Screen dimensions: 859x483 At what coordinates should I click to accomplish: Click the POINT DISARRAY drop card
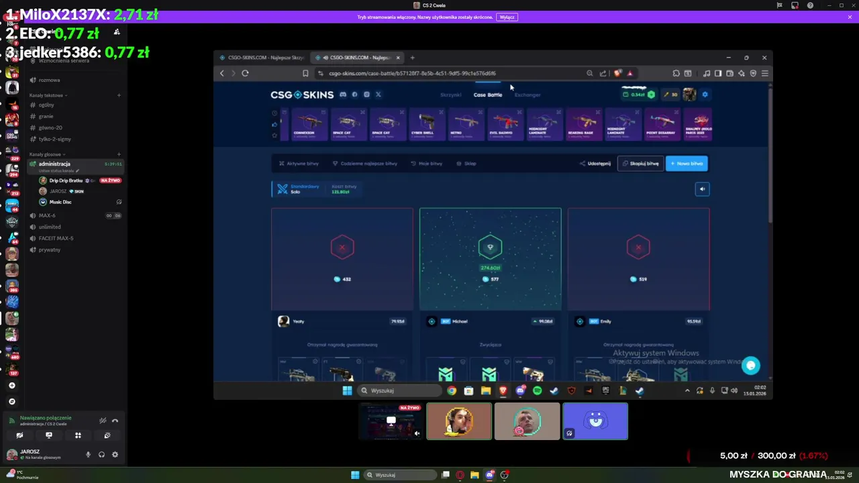click(662, 124)
